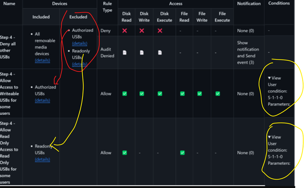This screenshot has width=304, height=188.
Task: Toggle File Write checkmark in Writeable USBs row
Action: click(200, 93)
